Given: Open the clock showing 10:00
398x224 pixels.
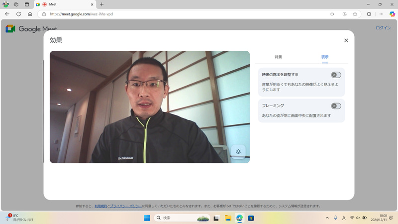Looking at the screenshot, I should tap(379, 218).
